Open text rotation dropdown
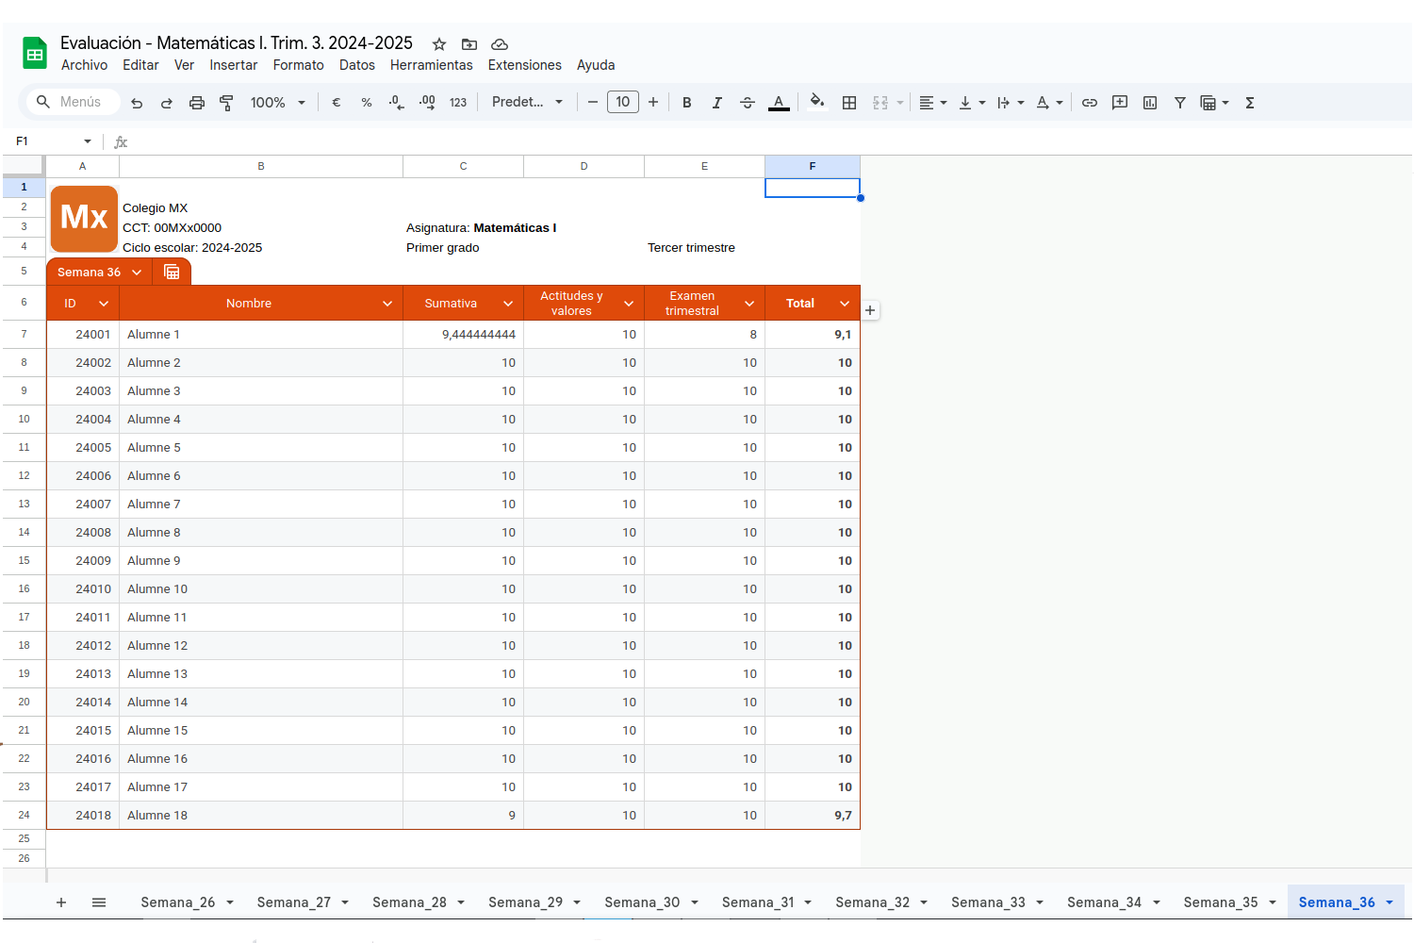Image resolution: width=1414 pixels, height=943 pixels. (1049, 103)
